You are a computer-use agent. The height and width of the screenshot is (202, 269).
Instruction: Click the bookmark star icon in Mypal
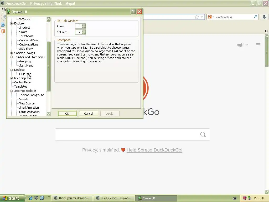[x=196, y=17]
